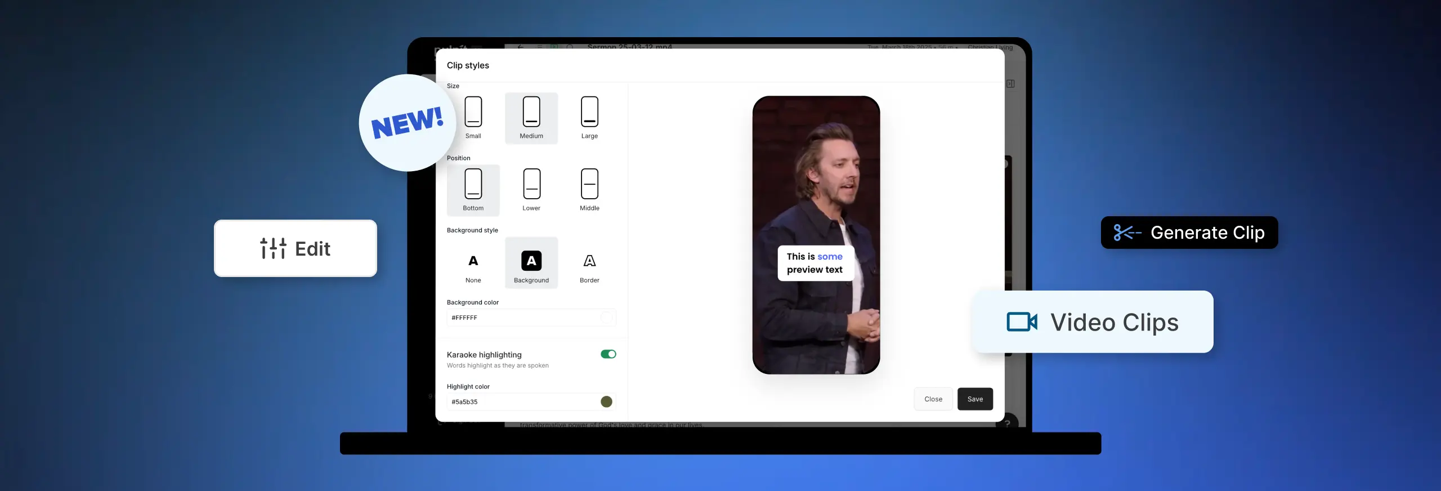Viewport: 1441px width, 491px height.
Task: Choose the Border background style
Action: pos(589,262)
